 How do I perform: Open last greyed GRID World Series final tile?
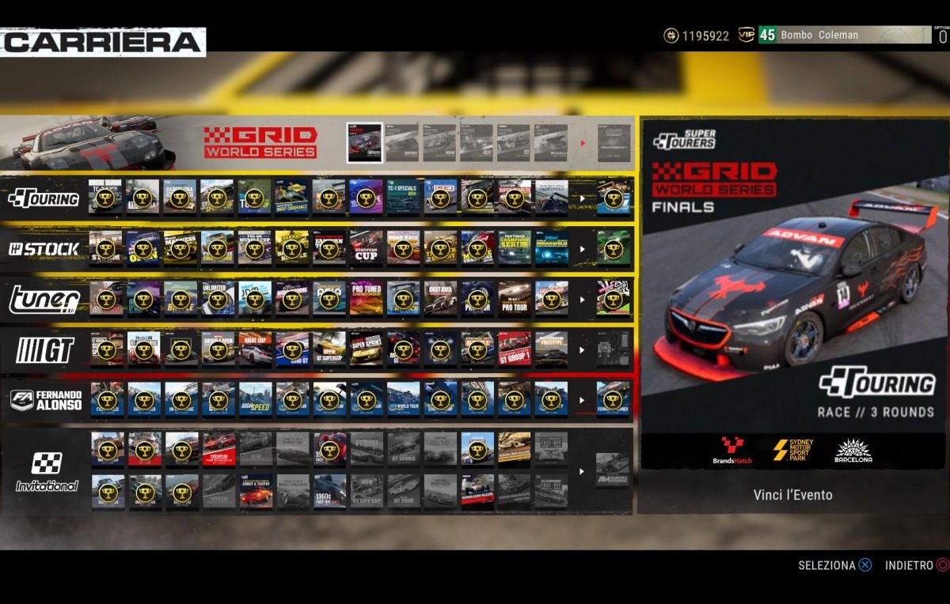click(614, 143)
